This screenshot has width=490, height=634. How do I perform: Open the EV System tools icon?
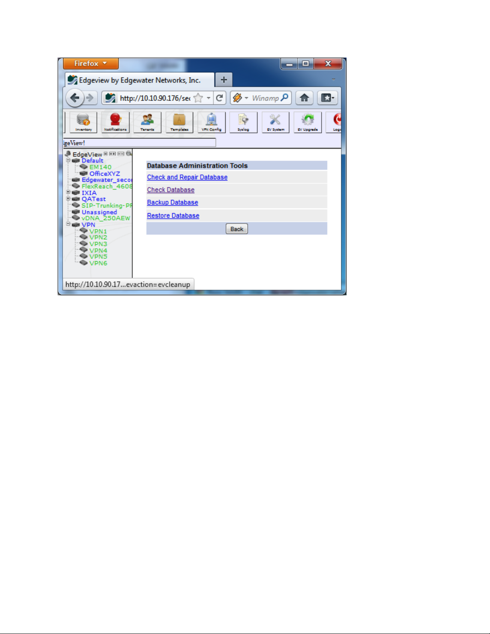[276, 122]
